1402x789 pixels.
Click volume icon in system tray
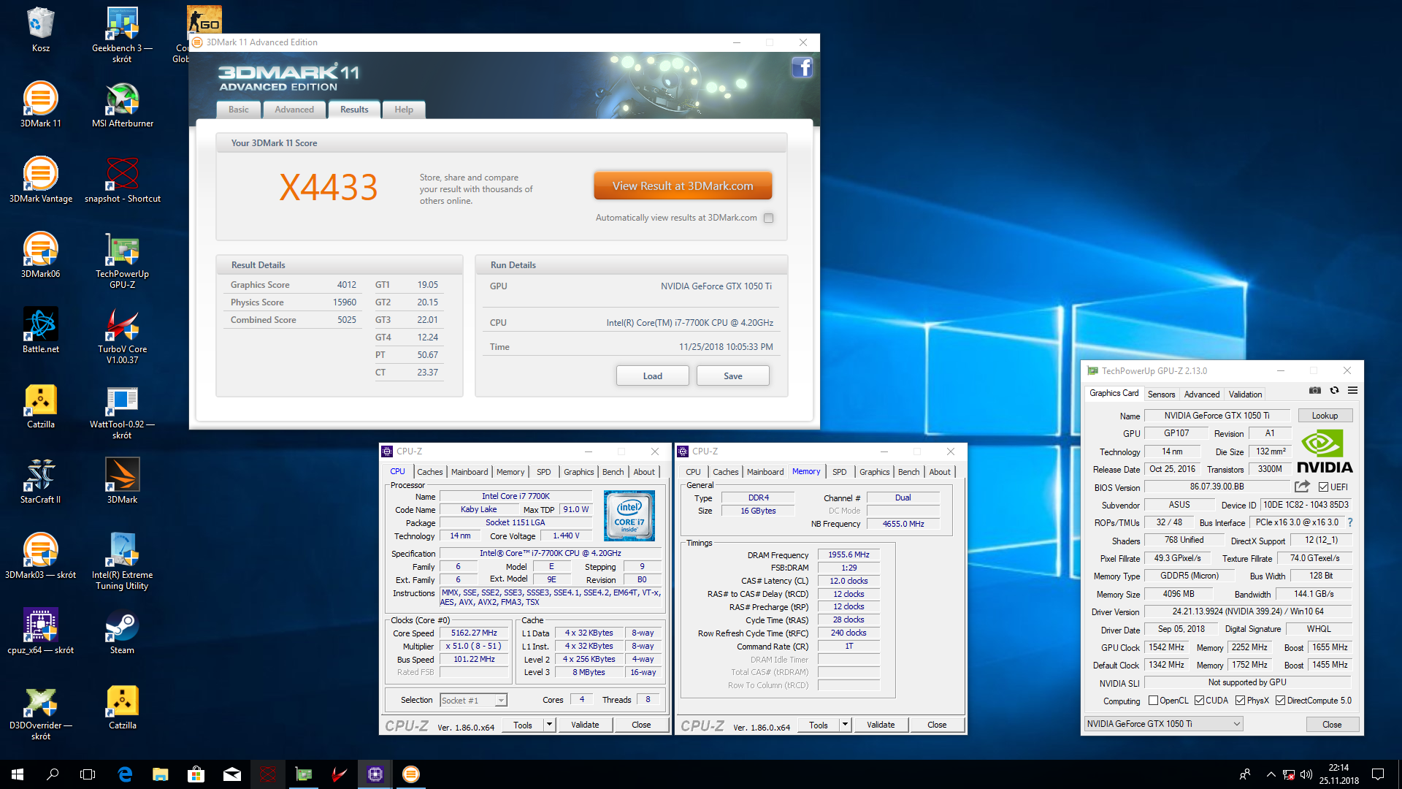point(1306,774)
